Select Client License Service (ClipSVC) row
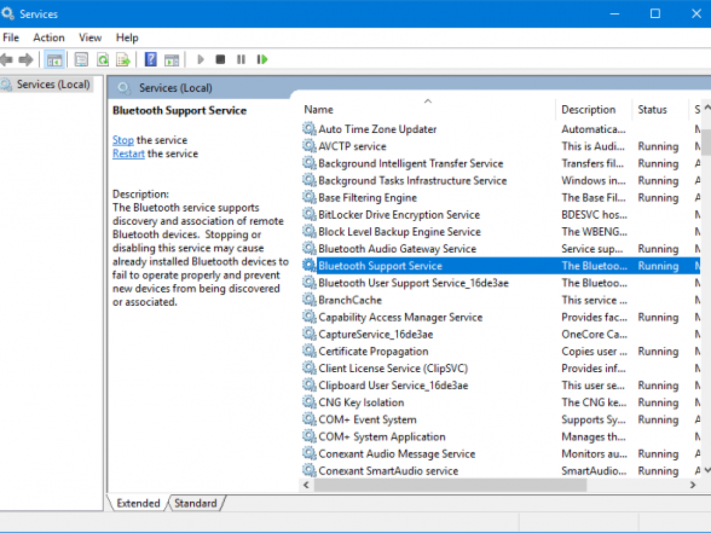The width and height of the screenshot is (711, 533). [501, 368]
